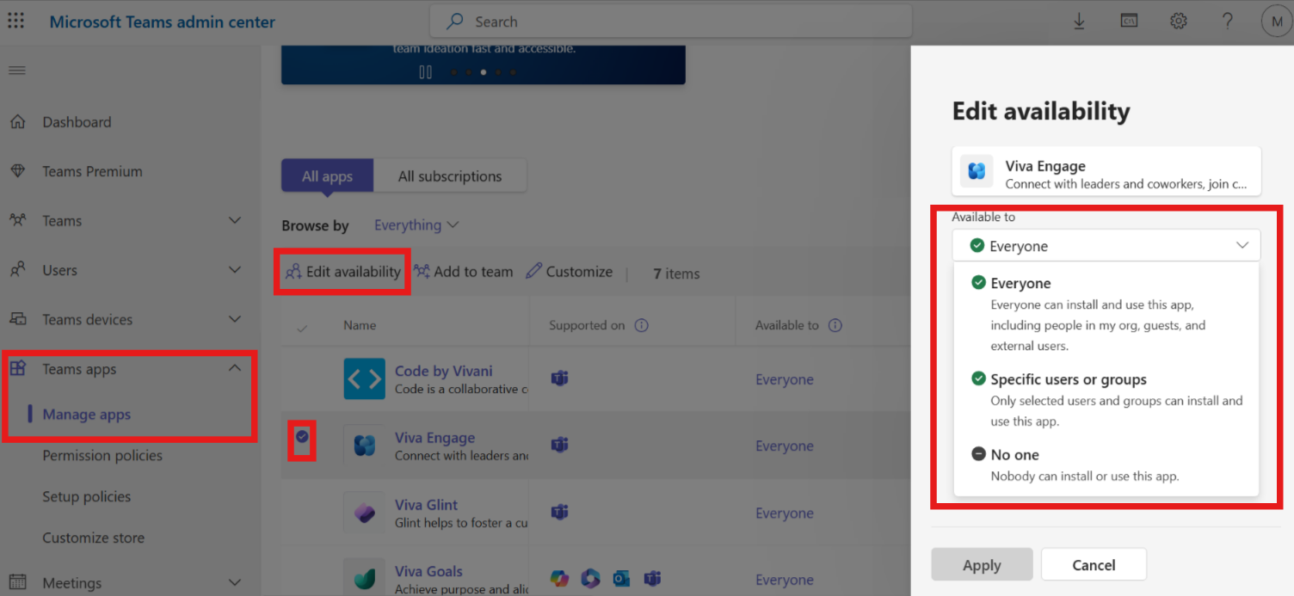1294x596 pixels.
Task: Click the Teams devices icon
Action: 17,319
